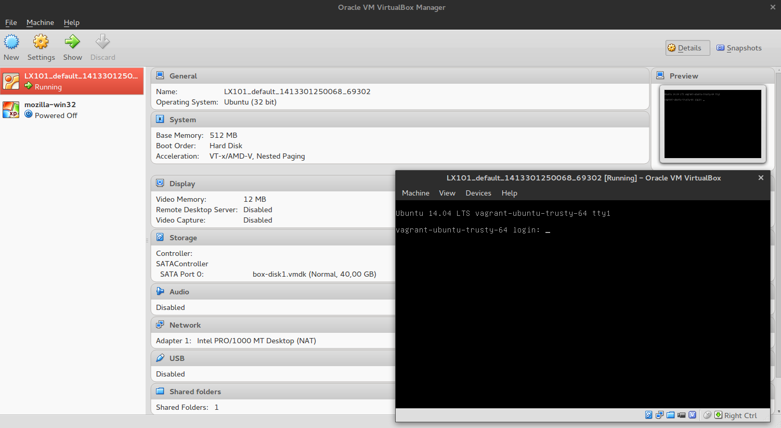Click shared folders icon in VM status bar
781x428 pixels.
(670, 415)
